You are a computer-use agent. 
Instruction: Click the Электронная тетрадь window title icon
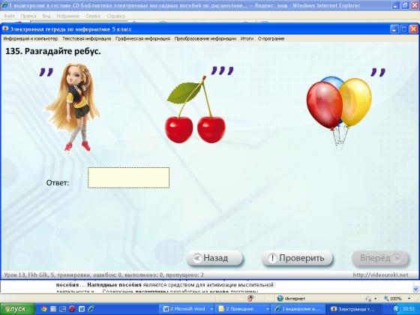5,28
